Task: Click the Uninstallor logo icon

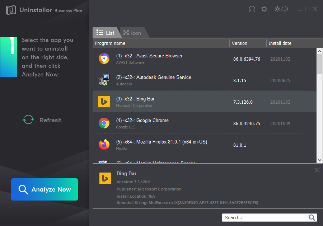Action: click(11, 10)
